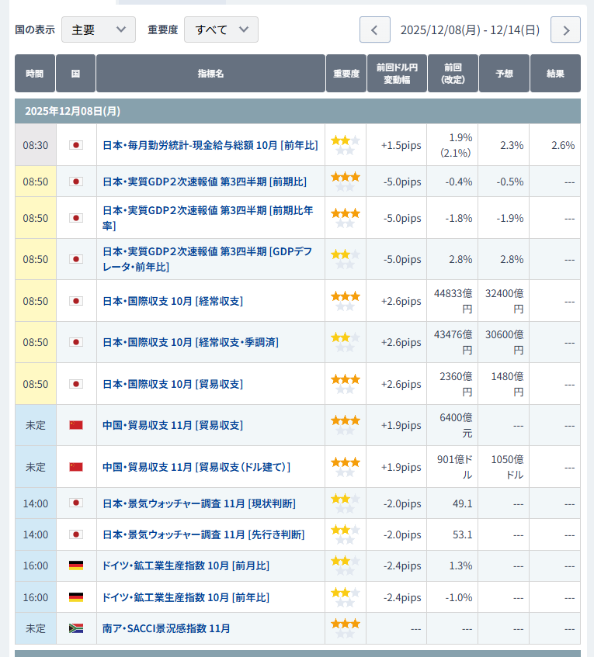594x657 pixels.
Task: Open the 重要度 すべて dropdown
Action: 221,29
